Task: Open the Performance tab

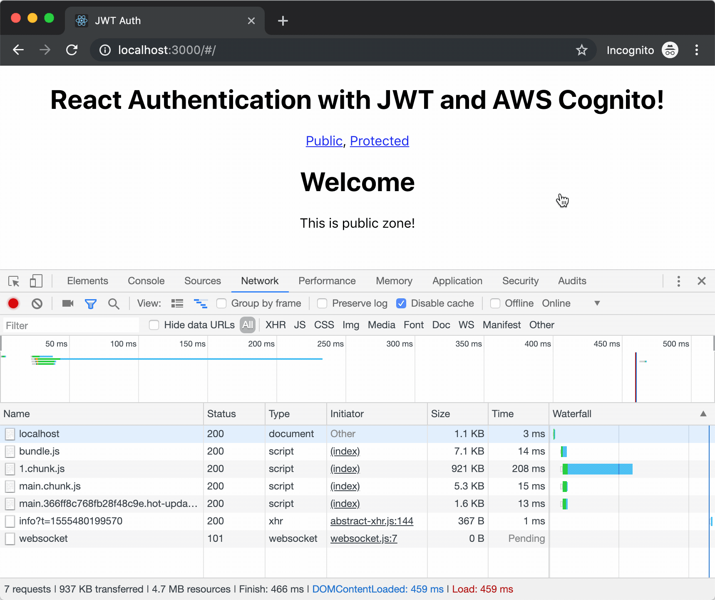Action: tap(327, 281)
